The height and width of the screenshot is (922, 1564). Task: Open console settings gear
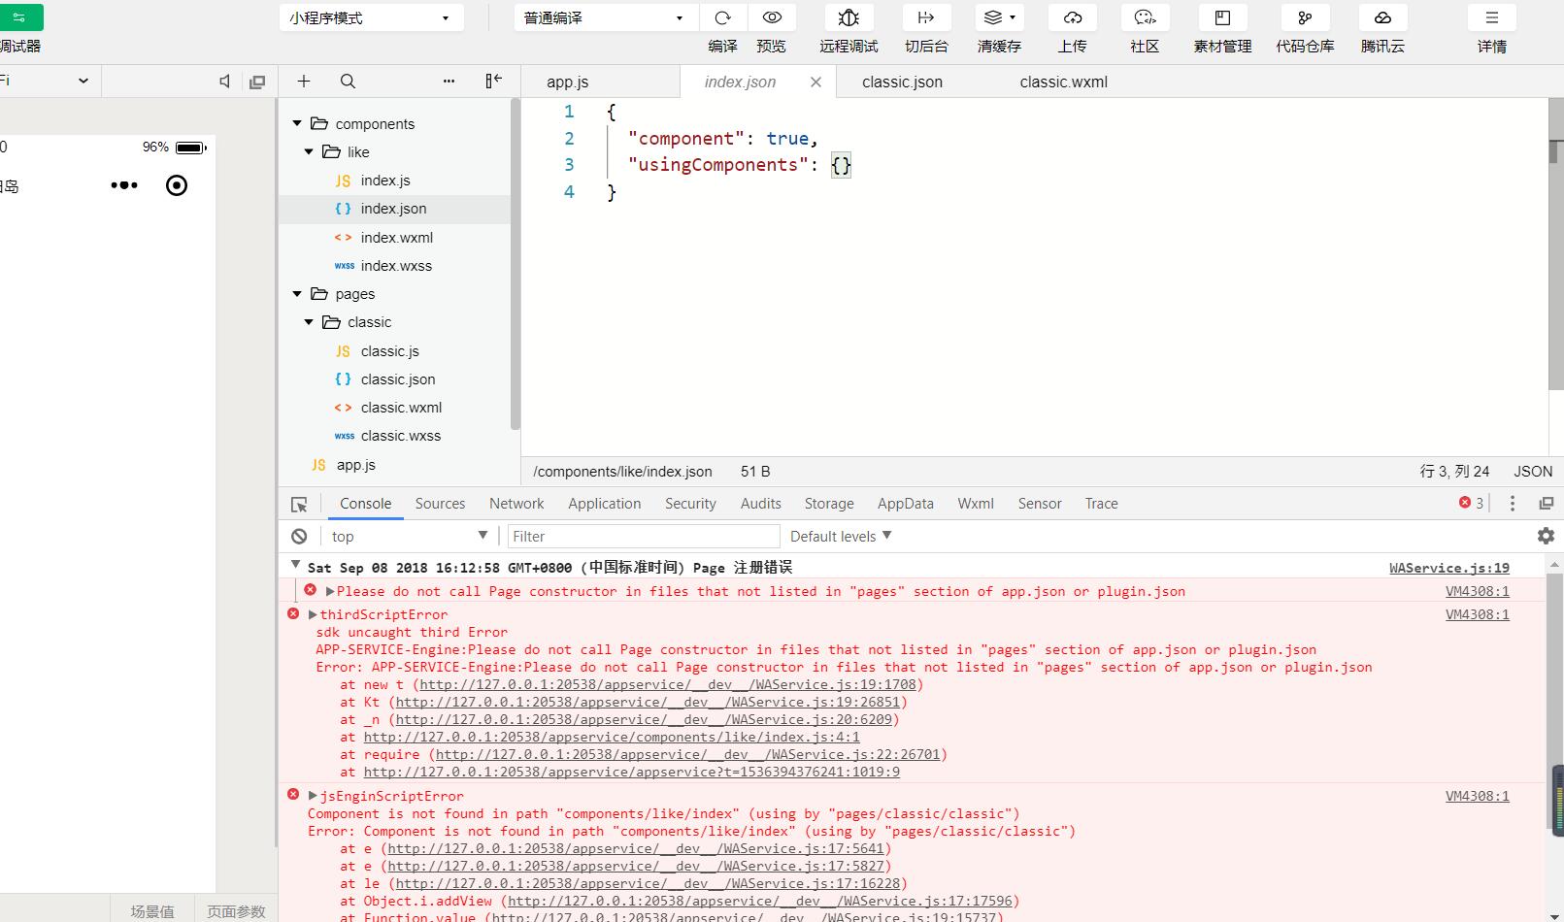(x=1546, y=536)
